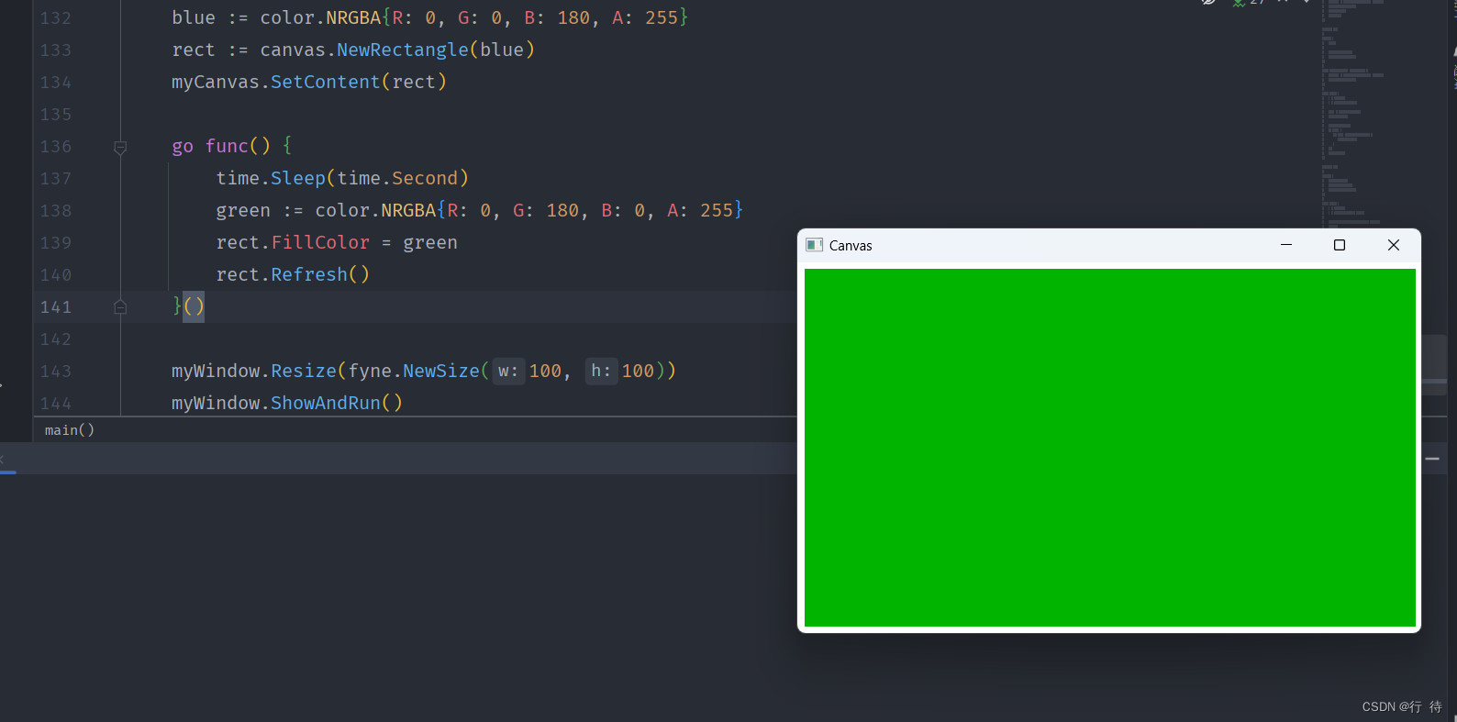The height and width of the screenshot is (722, 1457).
Task: Place the cursor on NewRectangle in line 133
Action: [403, 50]
